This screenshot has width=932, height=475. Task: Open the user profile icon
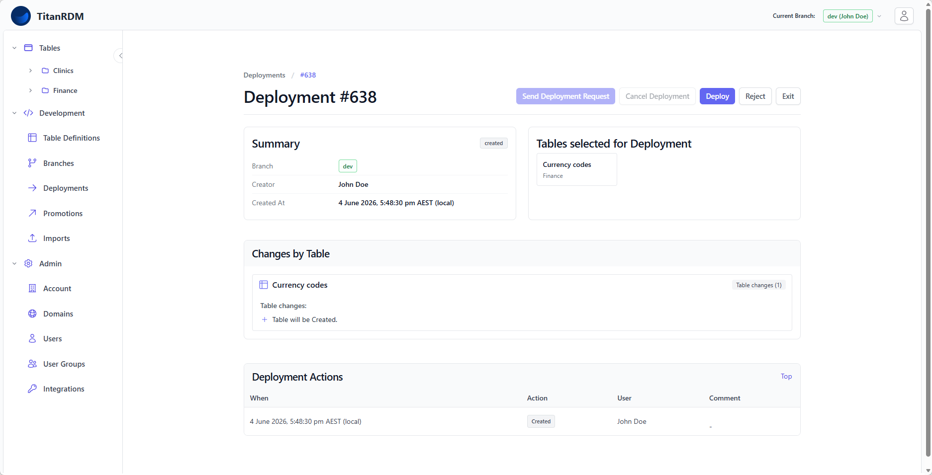[x=904, y=16]
